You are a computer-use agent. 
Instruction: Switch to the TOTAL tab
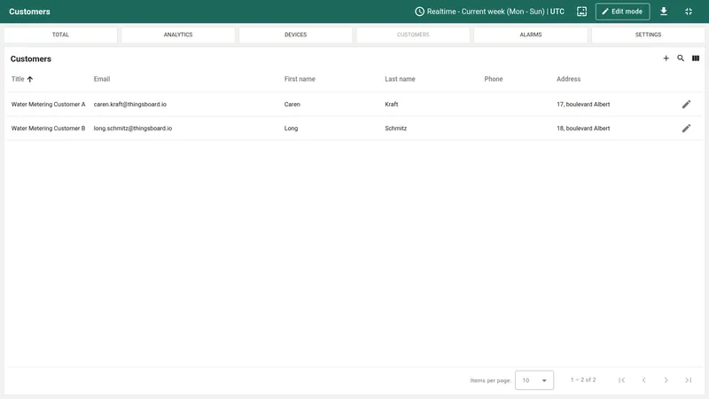(60, 35)
